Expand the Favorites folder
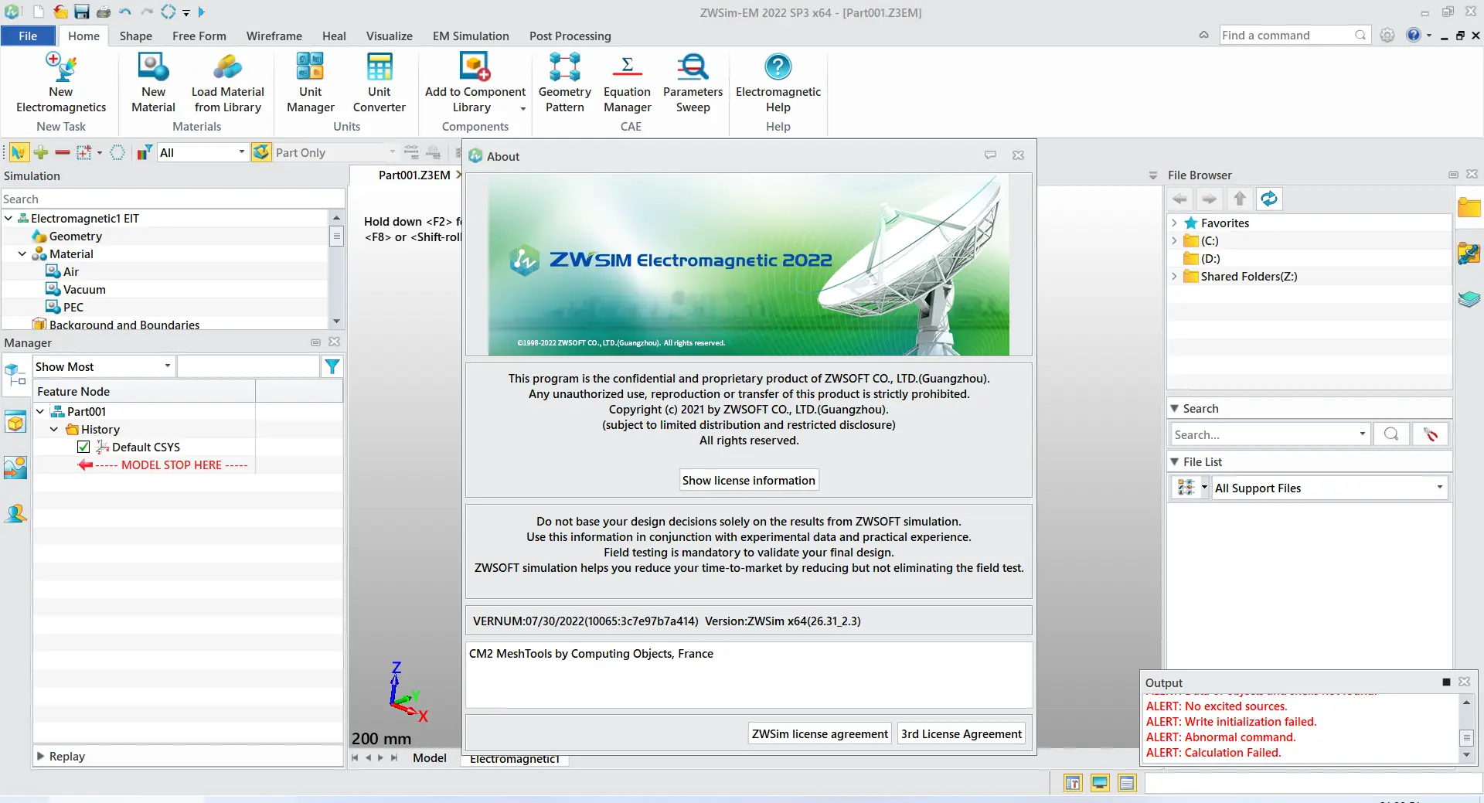This screenshot has height=803, width=1484. (1174, 223)
